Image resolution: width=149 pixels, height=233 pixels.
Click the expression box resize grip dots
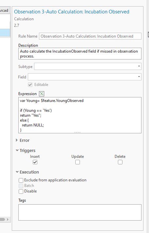pos(77,132)
